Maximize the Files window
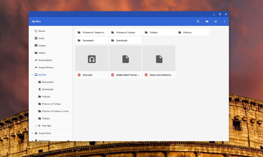The height and width of the screenshot is (157, 263). pos(220,14)
